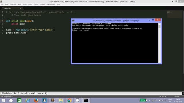Open the clock and date in taskbar
The height and width of the screenshot is (103, 184).
[178, 100]
